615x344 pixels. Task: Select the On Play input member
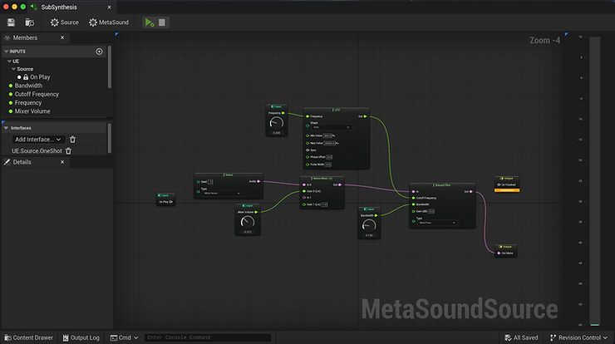coord(40,77)
